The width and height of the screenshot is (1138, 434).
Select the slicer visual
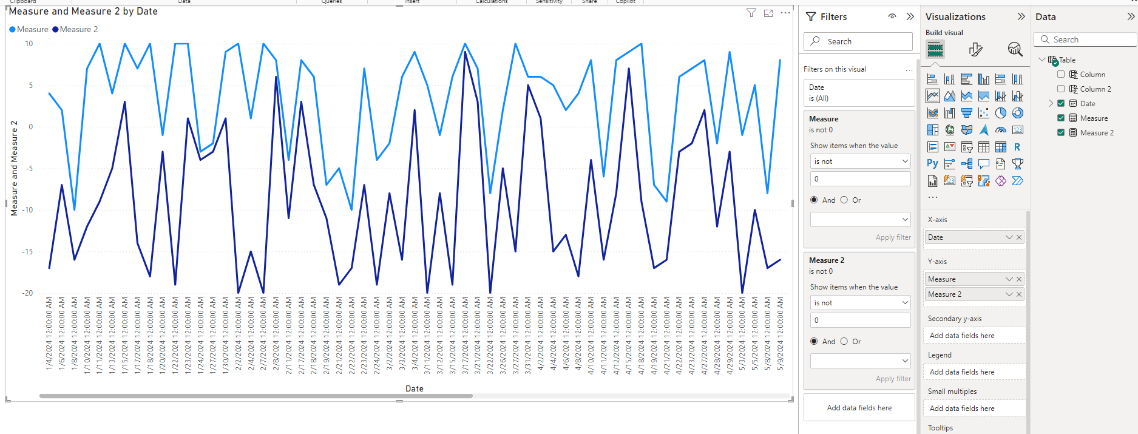click(x=967, y=147)
